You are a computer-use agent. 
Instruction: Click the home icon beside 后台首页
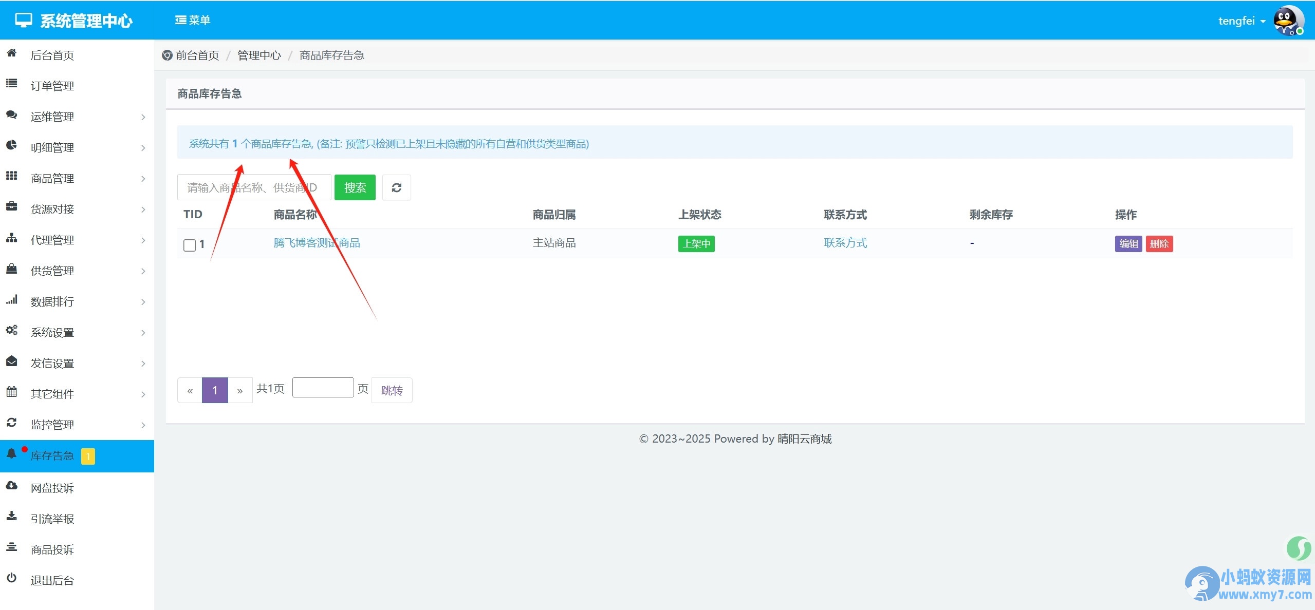click(x=11, y=53)
